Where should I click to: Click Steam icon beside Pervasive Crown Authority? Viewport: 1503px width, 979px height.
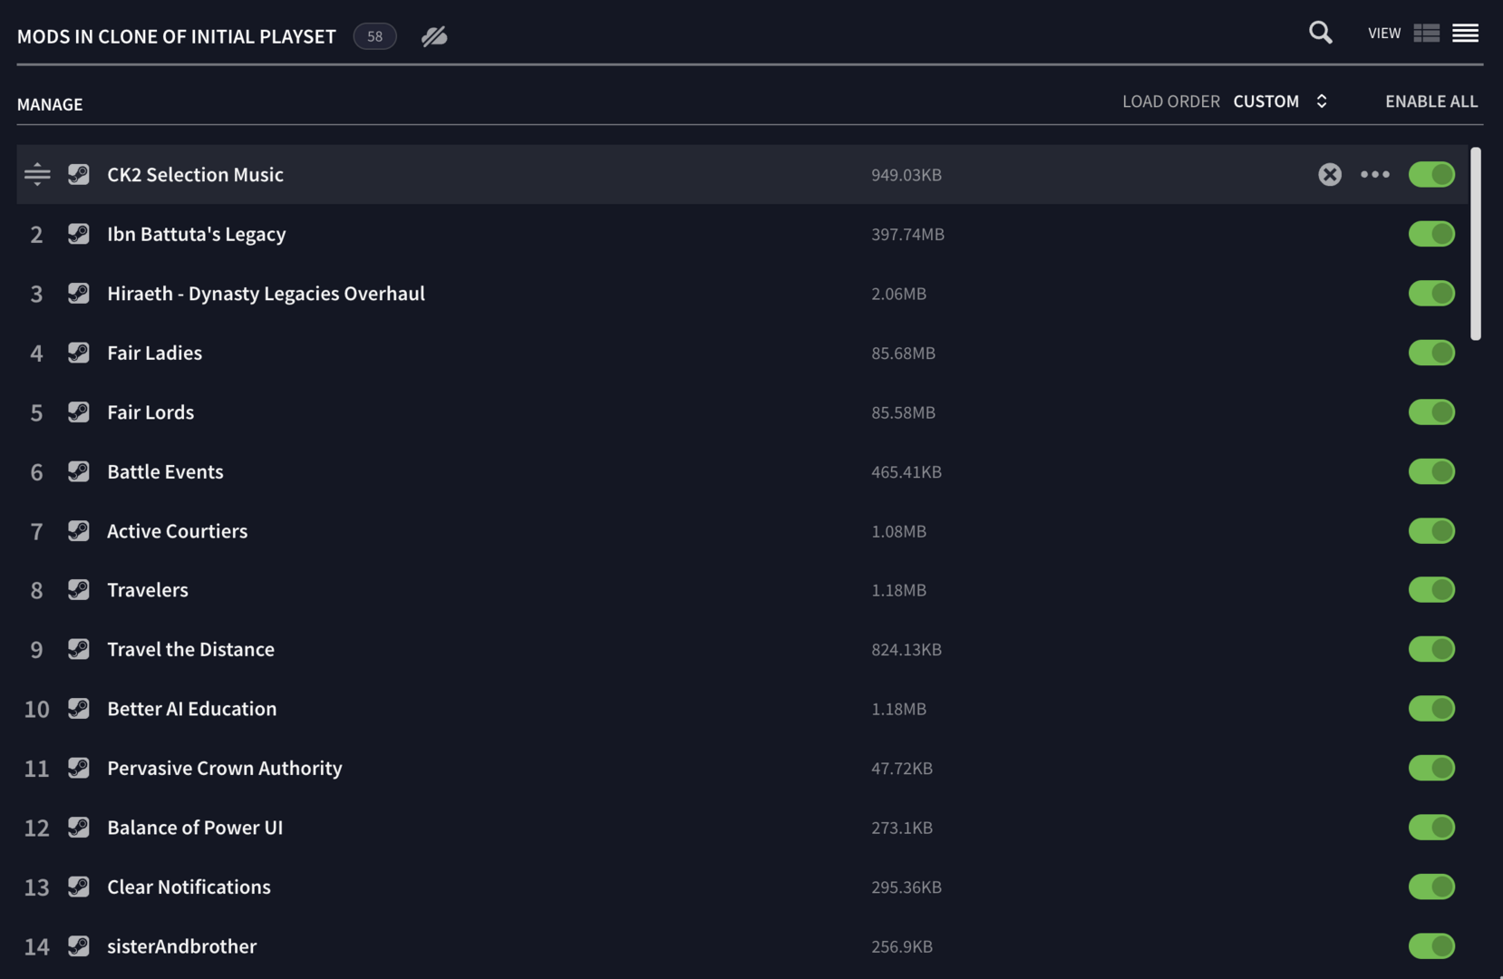pyautogui.click(x=79, y=768)
